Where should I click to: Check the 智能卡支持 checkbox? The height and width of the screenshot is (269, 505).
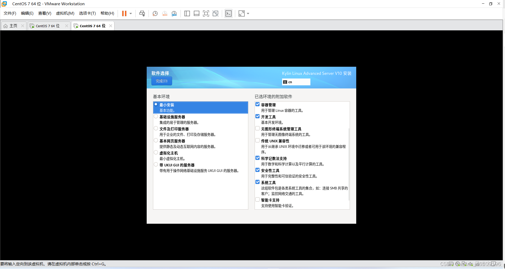[257, 200]
